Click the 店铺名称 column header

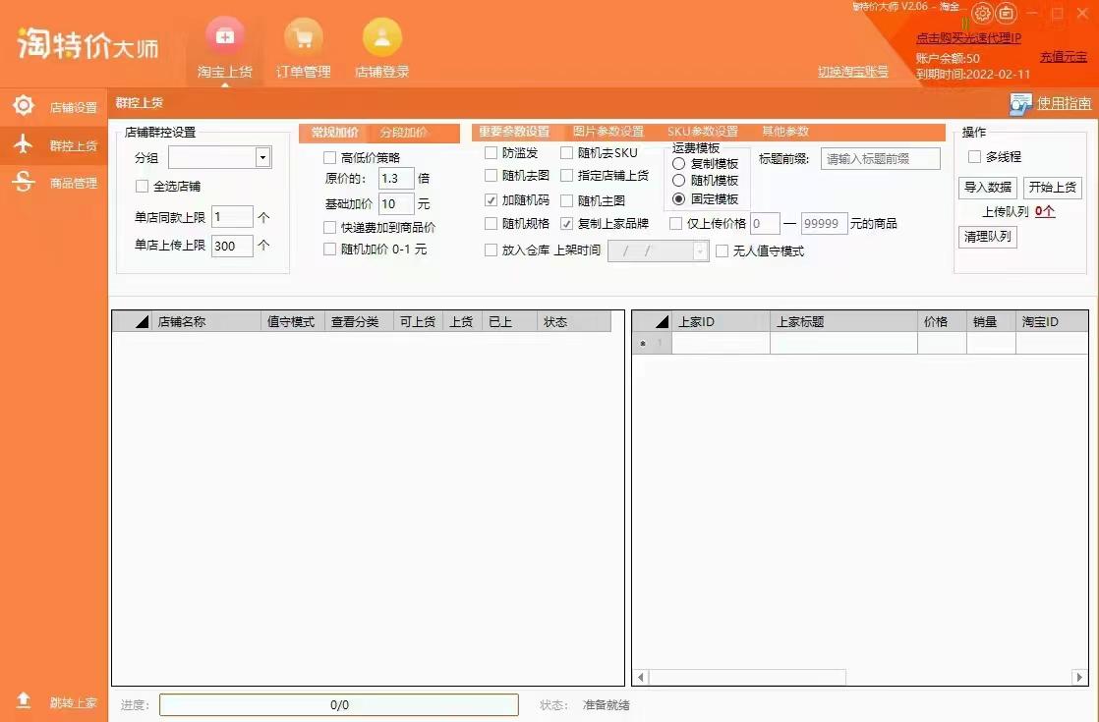pos(206,321)
